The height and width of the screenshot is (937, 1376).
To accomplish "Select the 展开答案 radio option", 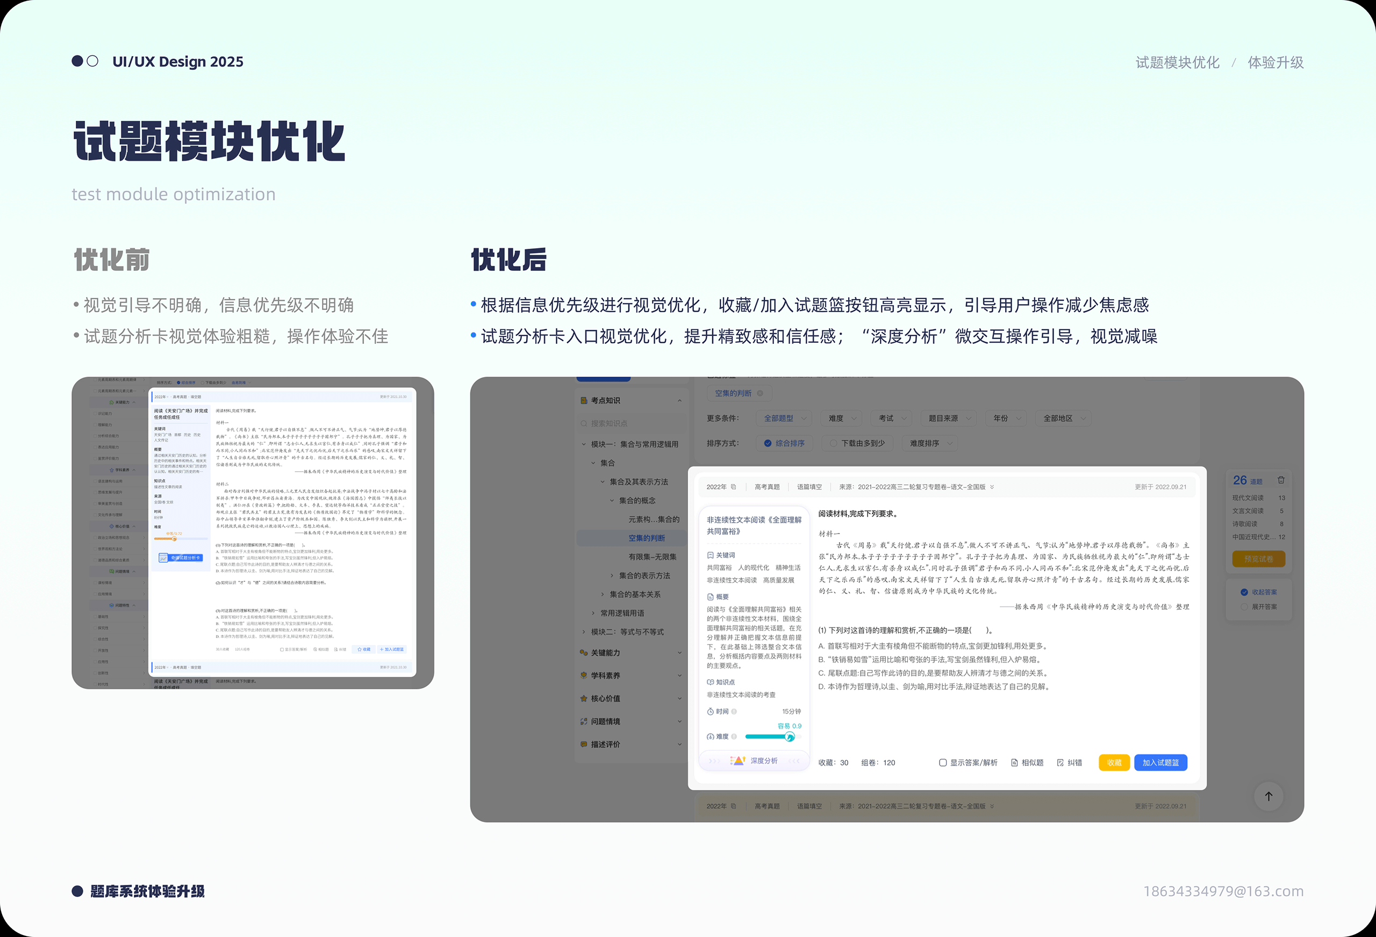I will (1244, 607).
